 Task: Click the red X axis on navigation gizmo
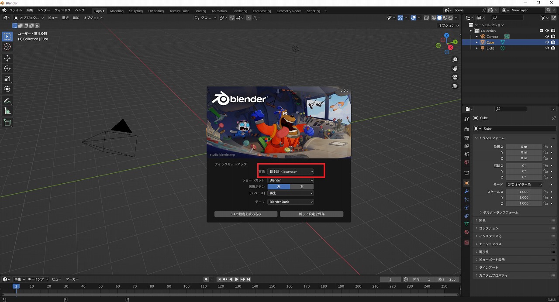[x=450, y=47]
